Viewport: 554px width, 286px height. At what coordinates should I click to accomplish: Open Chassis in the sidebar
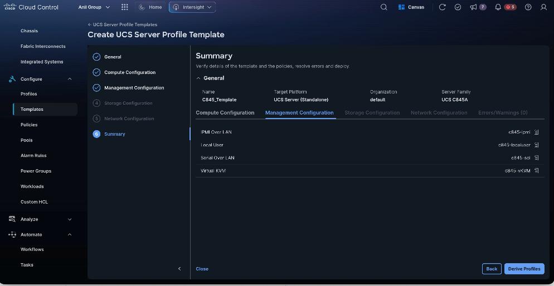pyautogui.click(x=29, y=31)
